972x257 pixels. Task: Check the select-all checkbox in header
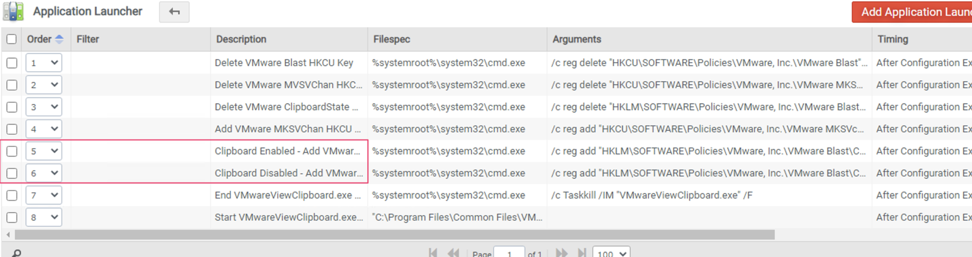point(11,39)
